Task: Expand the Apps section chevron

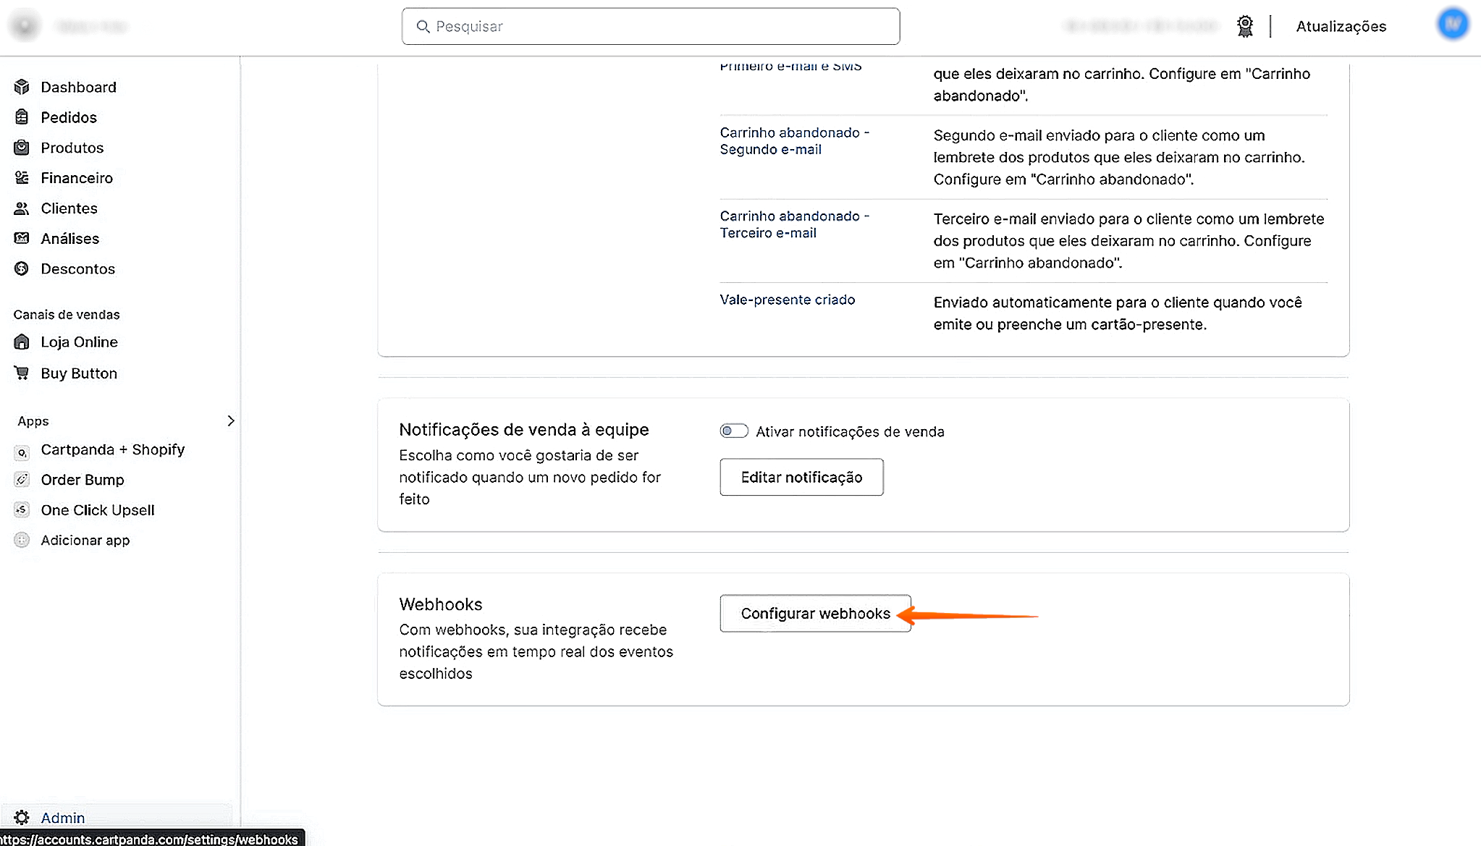Action: [230, 420]
